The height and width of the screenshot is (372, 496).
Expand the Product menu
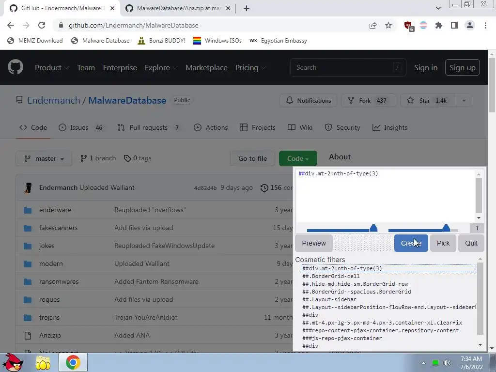pos(51,68)
